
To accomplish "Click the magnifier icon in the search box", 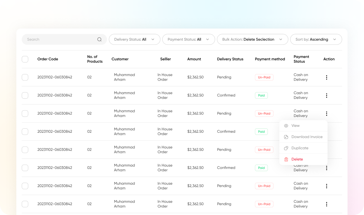I will [99, 40].
